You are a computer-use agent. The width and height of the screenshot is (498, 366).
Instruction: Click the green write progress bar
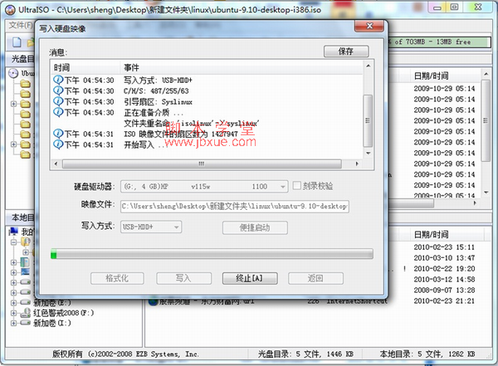tap(212, 254)
